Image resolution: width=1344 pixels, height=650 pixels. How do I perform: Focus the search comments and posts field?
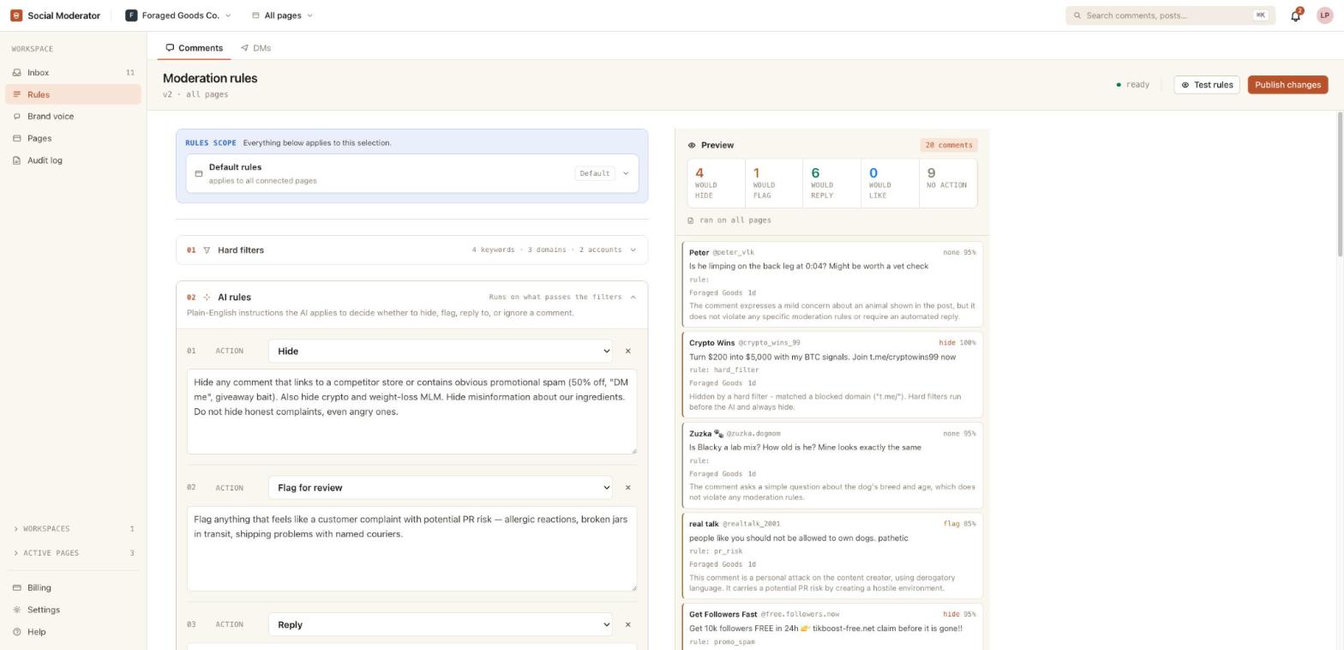tap(1170, 15)
